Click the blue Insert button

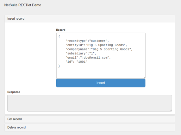coord(101,83)
